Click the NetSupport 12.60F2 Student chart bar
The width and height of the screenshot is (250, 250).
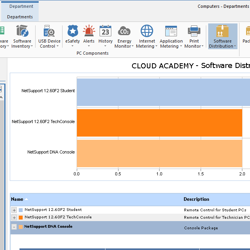coord(163,92)
